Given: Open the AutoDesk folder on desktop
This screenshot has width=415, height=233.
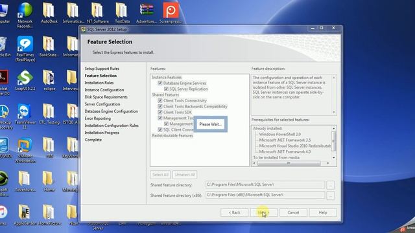Looking at the screenshot, I should click(x=49, y=13).
